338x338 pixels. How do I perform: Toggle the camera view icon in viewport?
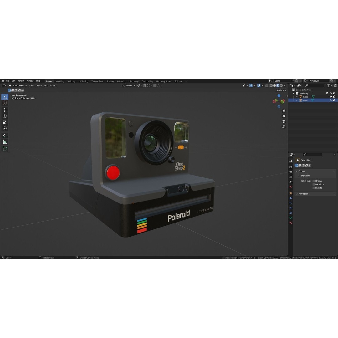pos(284,121)
